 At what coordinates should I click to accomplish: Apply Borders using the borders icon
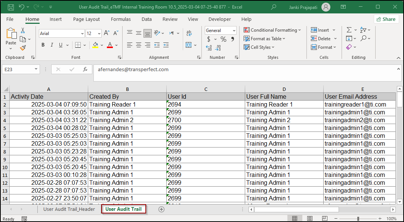[77, 45]
